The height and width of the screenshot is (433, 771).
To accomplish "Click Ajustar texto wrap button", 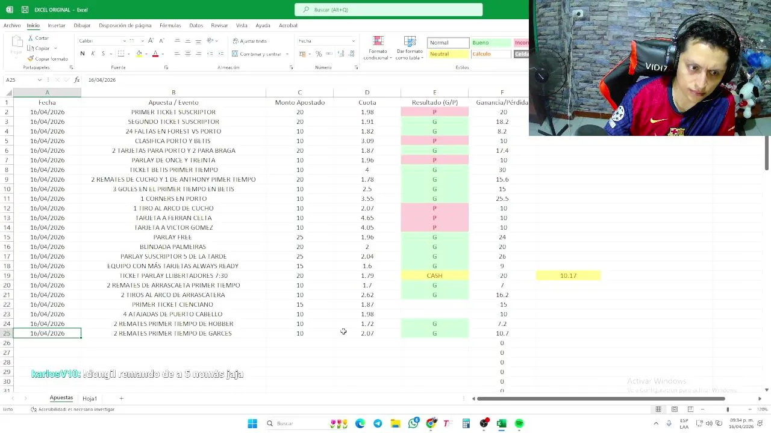I will pyautogui.click(x=249, y=41).
